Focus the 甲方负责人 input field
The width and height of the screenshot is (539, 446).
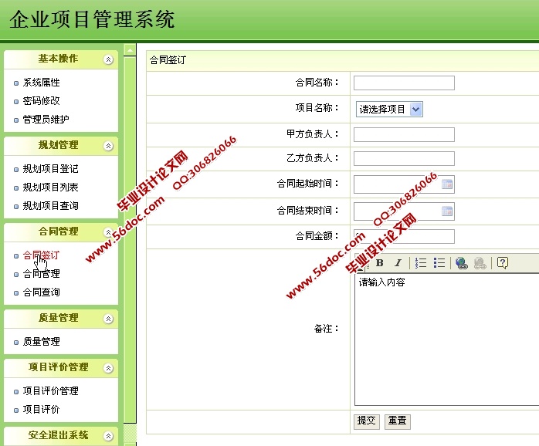pos(404,134)
